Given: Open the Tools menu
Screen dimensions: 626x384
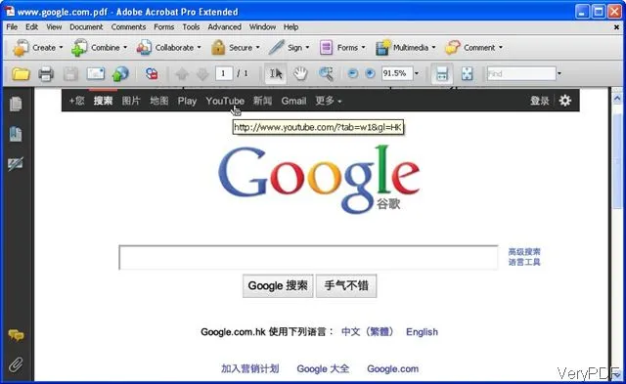Looking at the screenshot, I should coord(191,27).
